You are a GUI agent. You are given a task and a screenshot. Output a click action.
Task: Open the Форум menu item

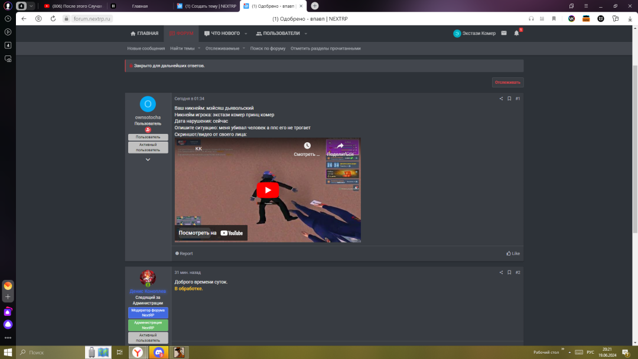click(x=181, y=33)
